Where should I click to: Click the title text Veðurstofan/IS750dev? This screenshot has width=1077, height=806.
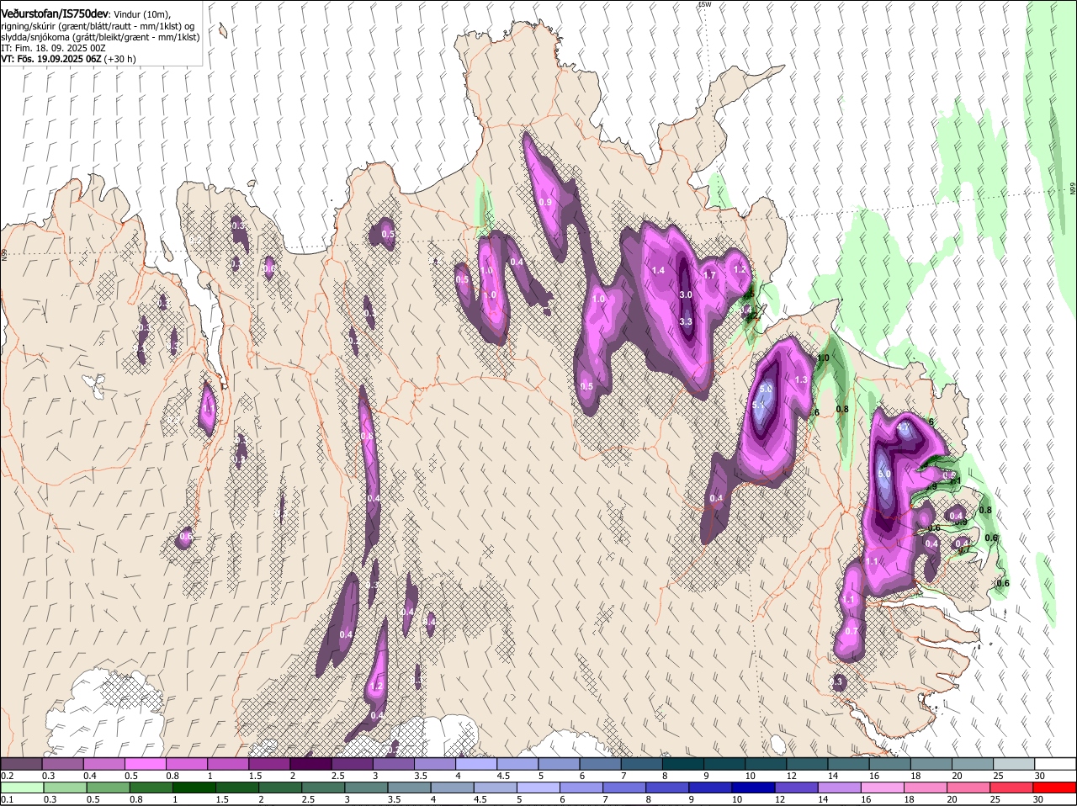(54, 13)
